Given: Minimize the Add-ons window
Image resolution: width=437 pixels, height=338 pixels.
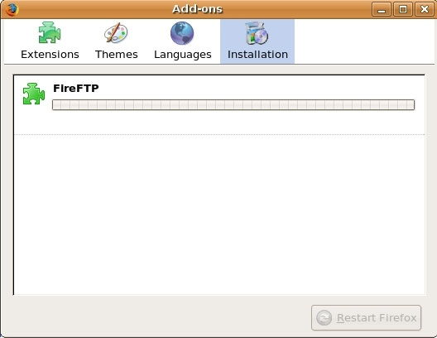Looking at the screenshot, I should coord(382,9).
